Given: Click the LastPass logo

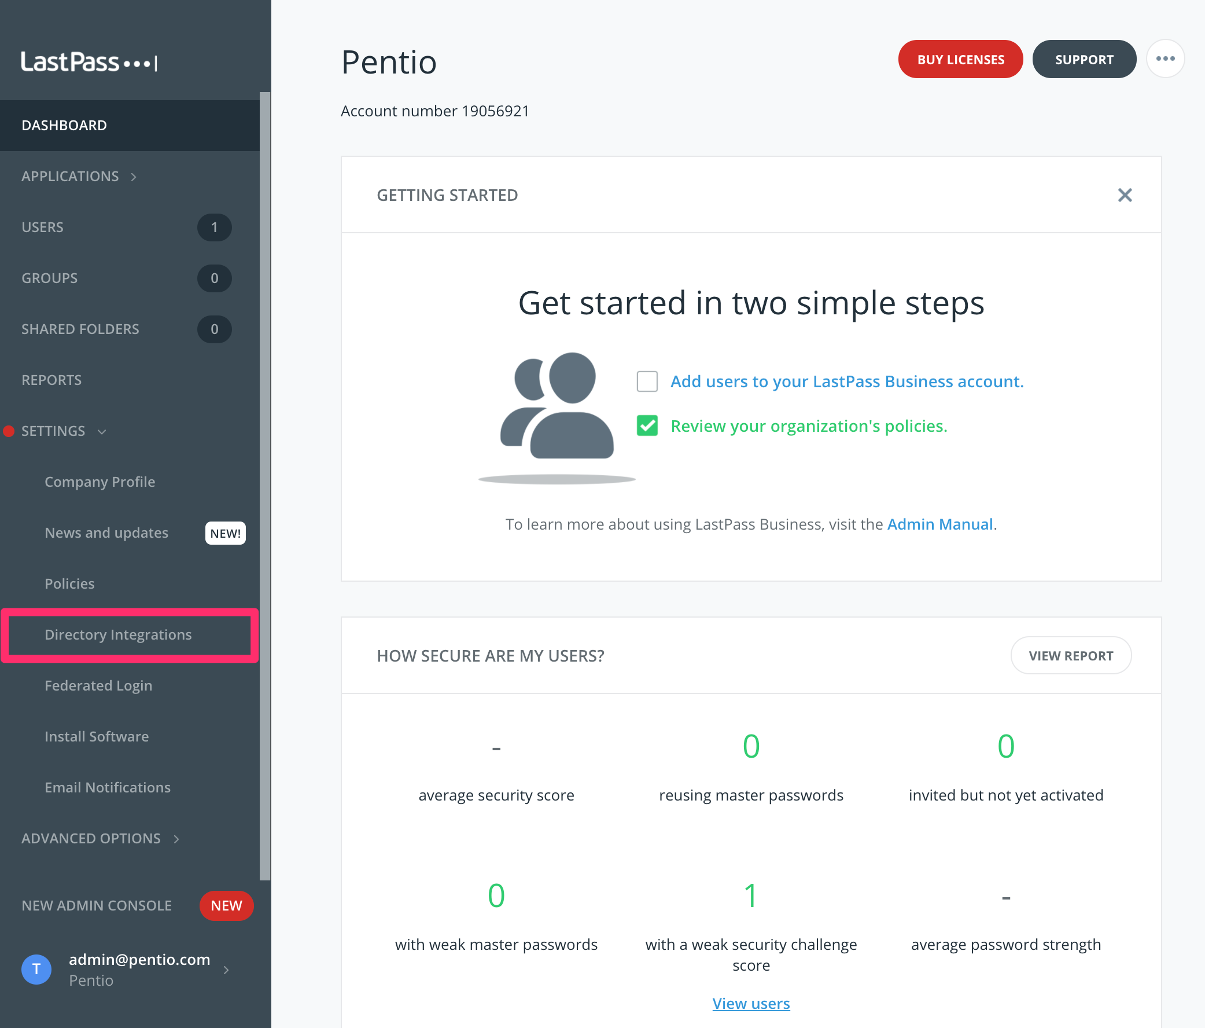Looking at the screenshot, I should coord(89,62).
